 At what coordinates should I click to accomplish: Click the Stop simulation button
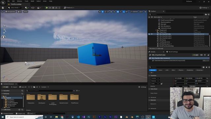[x=53, y=8]
